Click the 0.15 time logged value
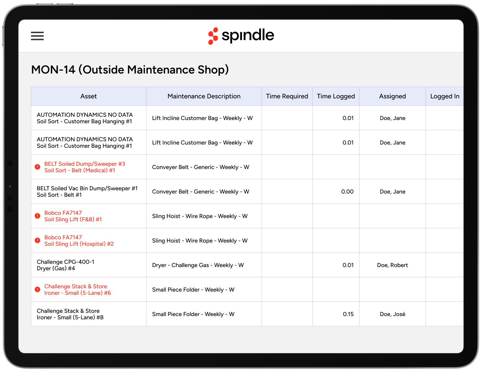Screen dimensions: 482x373 click(x=348, y=314)
